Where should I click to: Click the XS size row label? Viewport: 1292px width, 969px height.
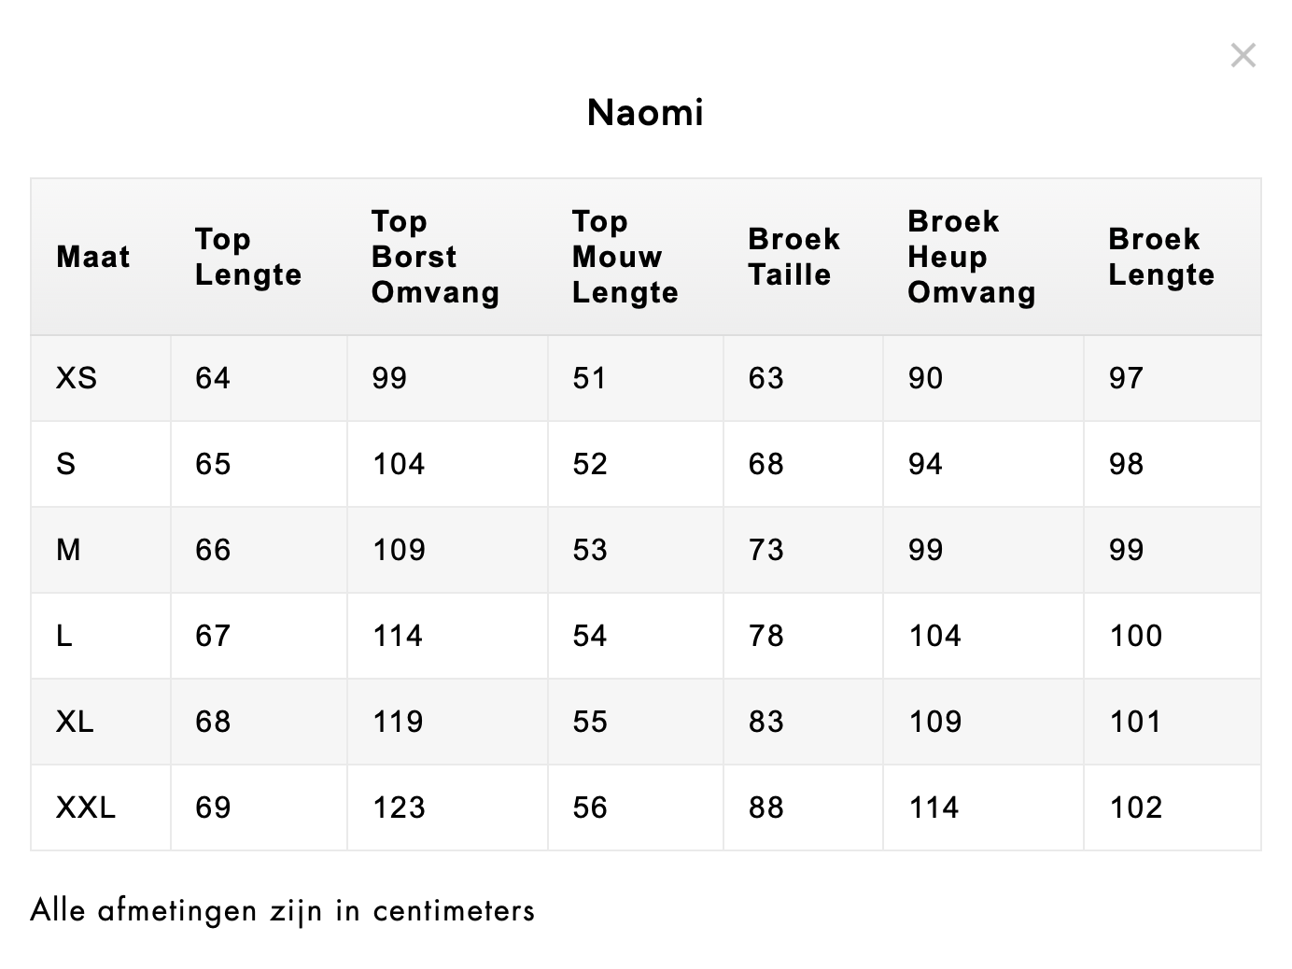pos(77,378)
